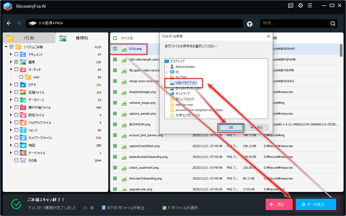Viewport: 346px width, 216px height.
Task: Open the feedback chat icon
Action: (291, 6)
